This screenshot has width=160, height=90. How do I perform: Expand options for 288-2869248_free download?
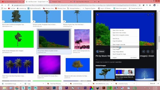(111, 84)
